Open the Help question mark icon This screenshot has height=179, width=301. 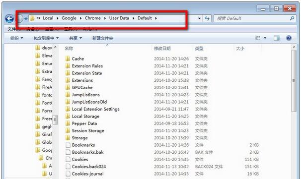(289, 38)
